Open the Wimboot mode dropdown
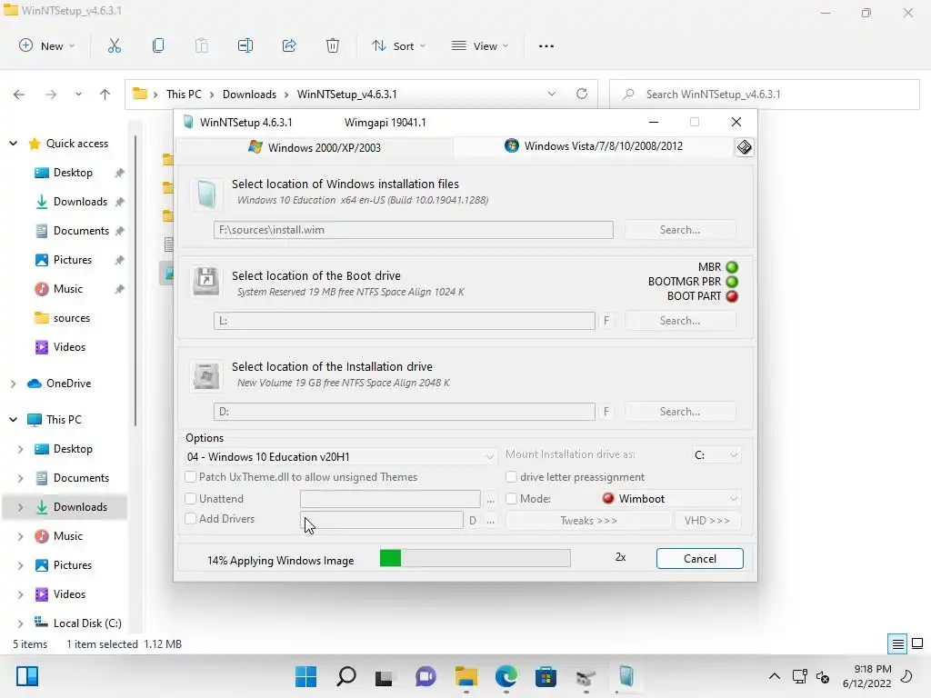 [670, 499]
